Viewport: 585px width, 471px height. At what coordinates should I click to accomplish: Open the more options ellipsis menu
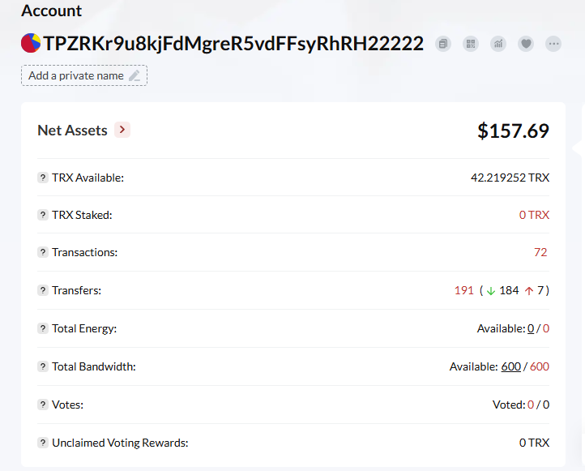click(x=553, y=44)
